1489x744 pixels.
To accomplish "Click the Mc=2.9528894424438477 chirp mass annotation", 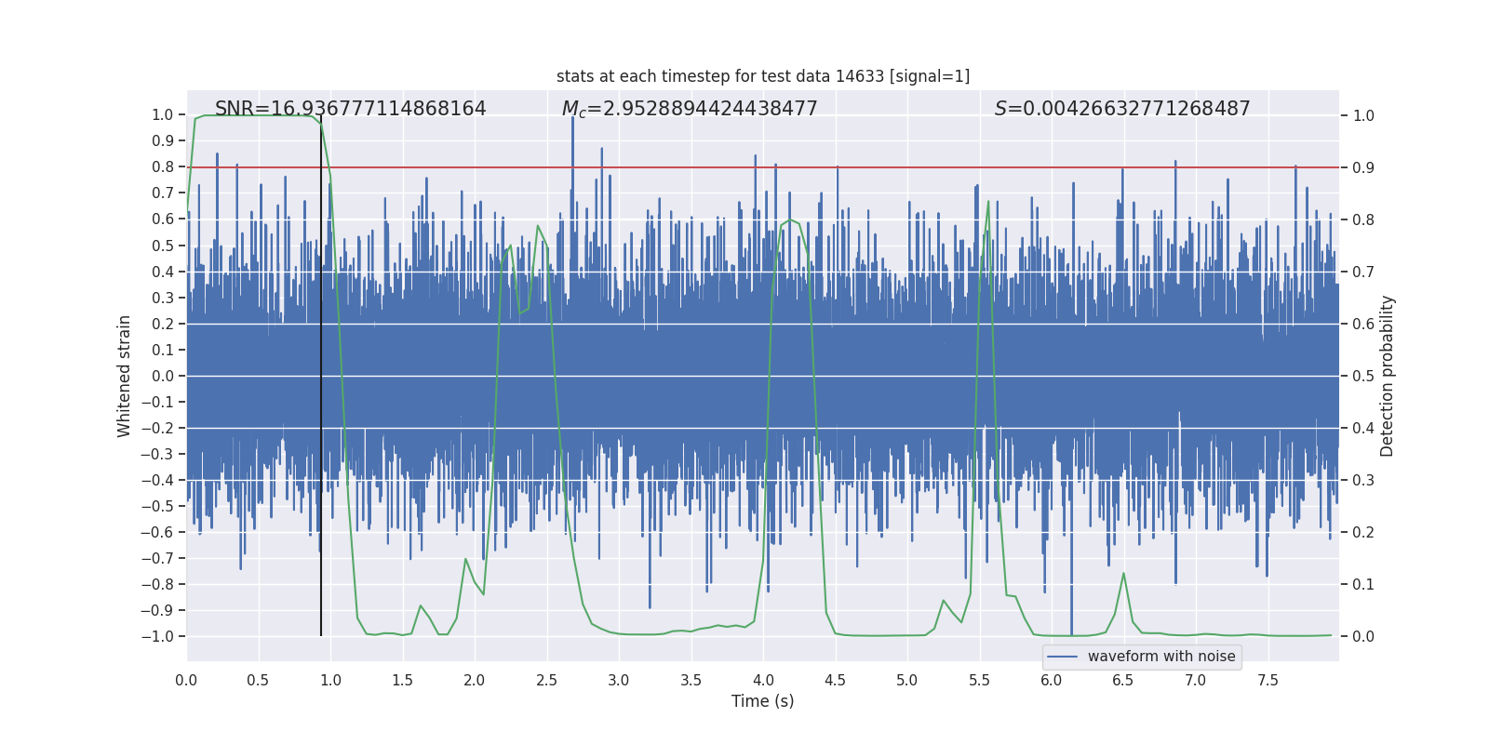I will [x=690, y=109].
